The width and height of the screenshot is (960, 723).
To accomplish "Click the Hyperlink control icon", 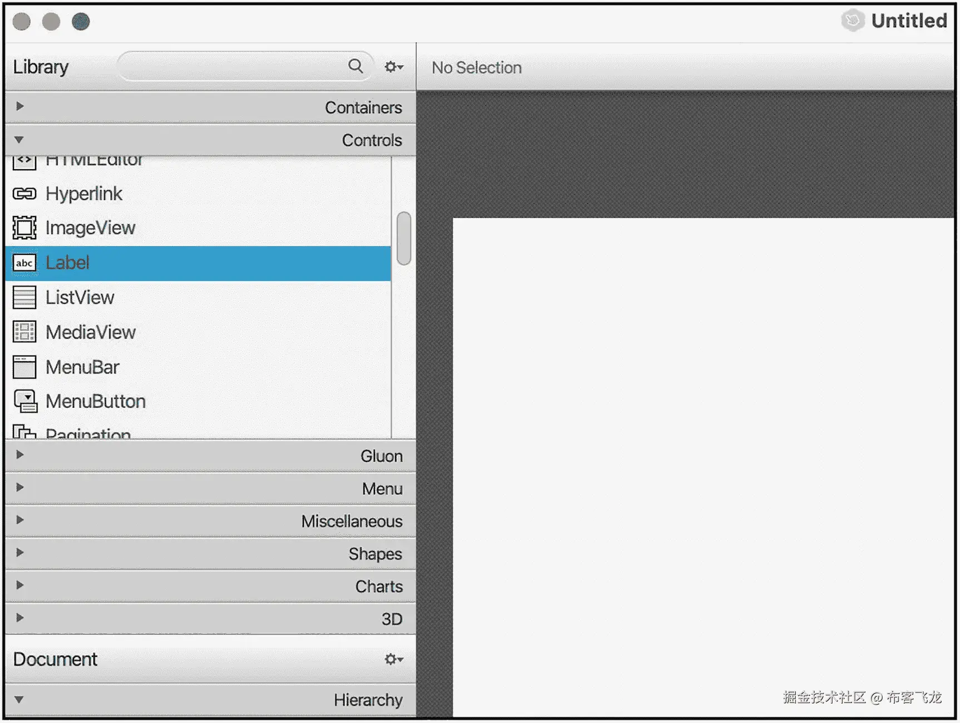I will pos(24,194).
